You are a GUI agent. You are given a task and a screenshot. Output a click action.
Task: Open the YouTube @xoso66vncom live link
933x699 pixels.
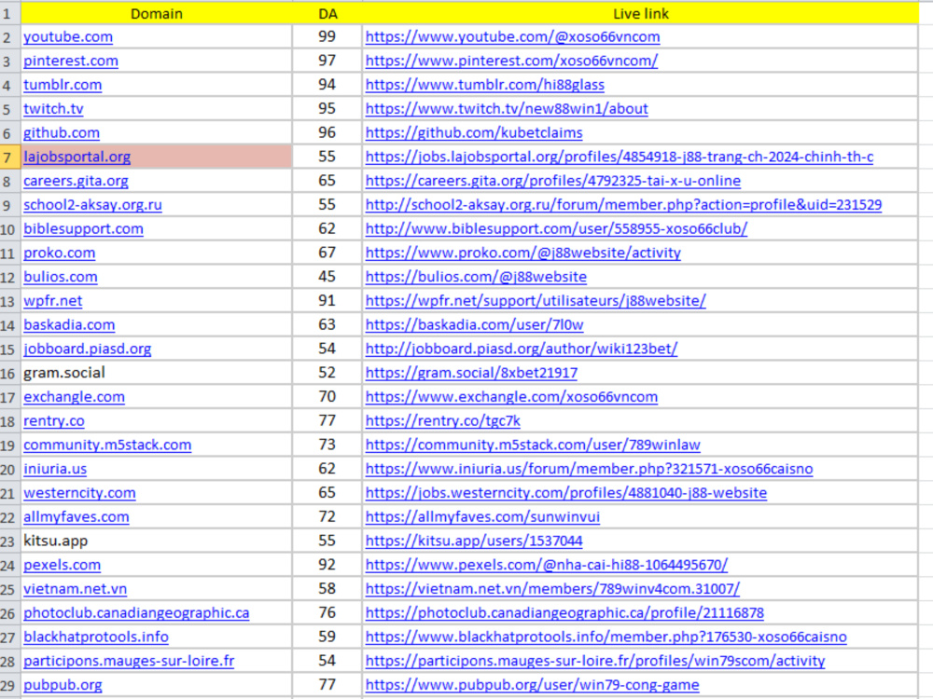pyautogui.click(x=512, y=37)
